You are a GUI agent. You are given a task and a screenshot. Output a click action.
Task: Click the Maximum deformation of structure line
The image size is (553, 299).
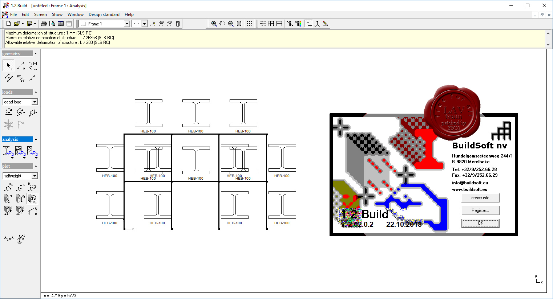49,33
